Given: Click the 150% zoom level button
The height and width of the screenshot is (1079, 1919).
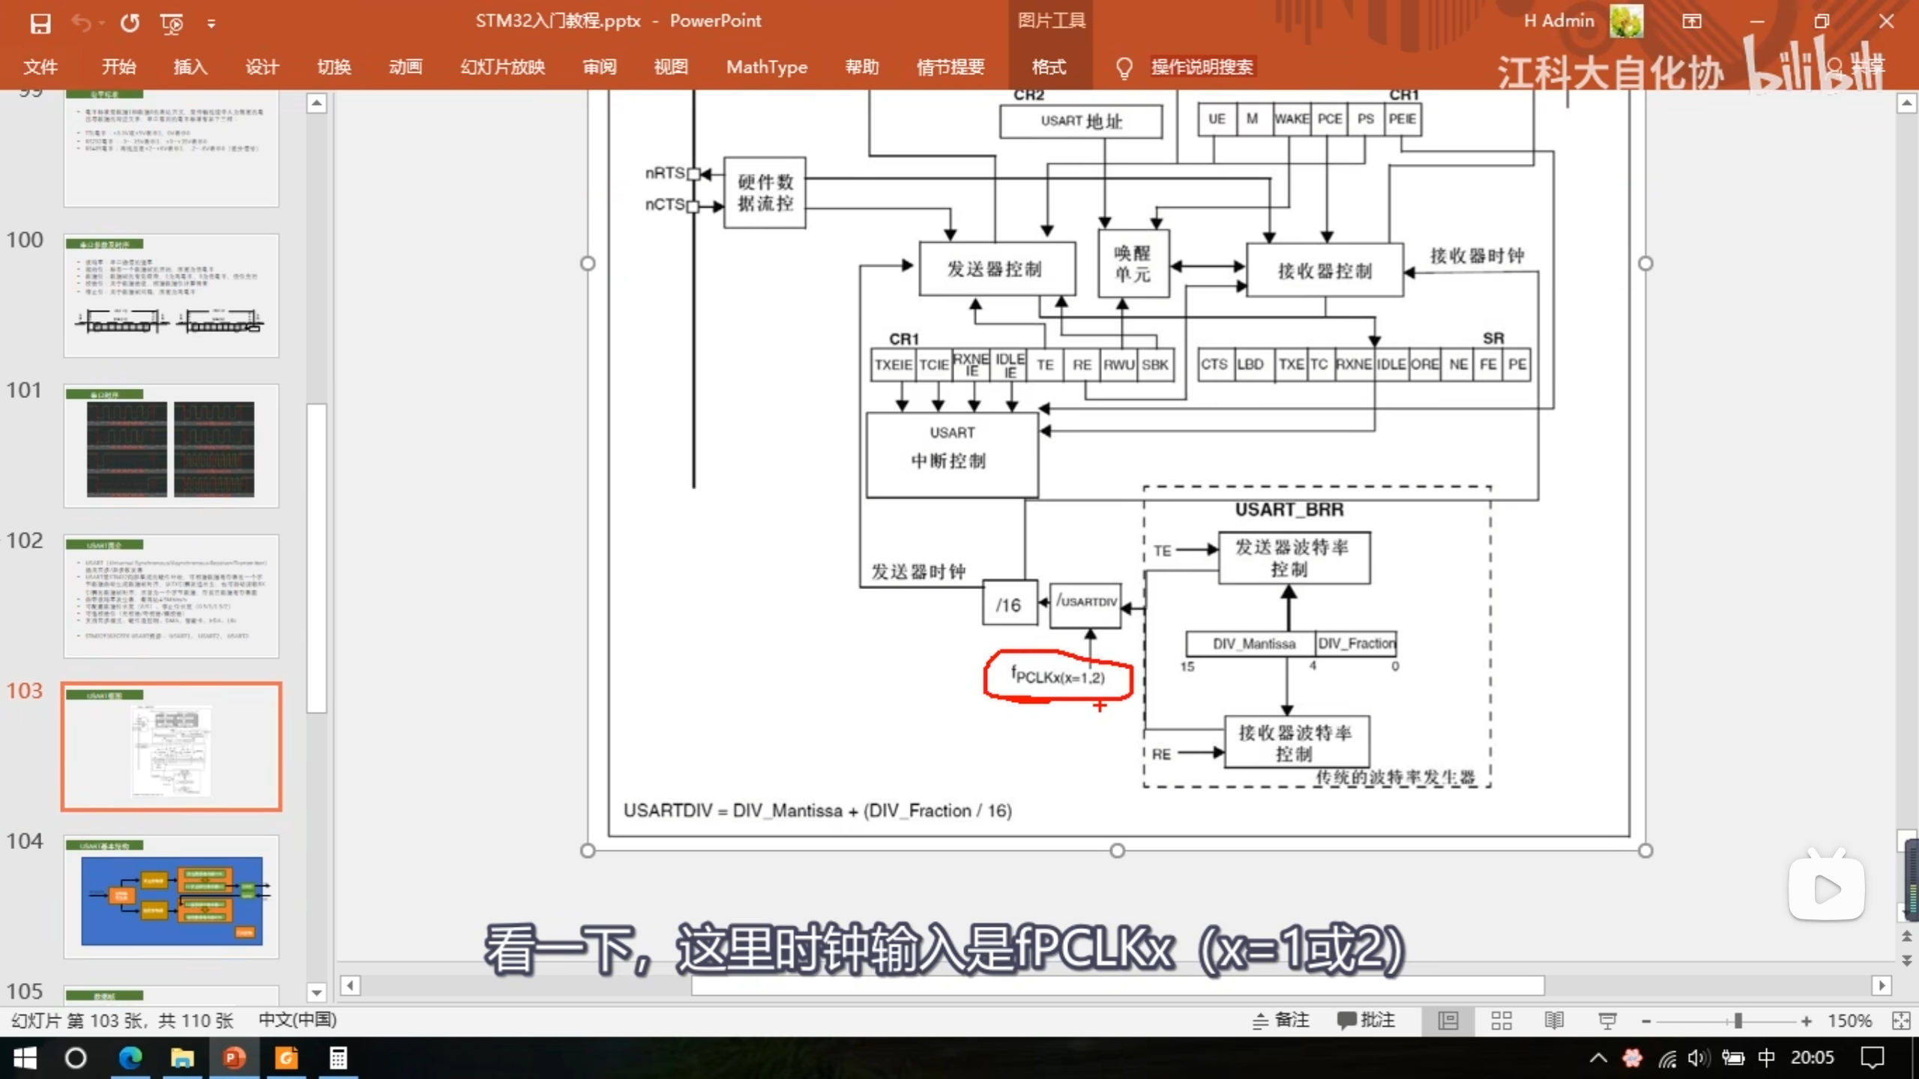Looking at the screenshot, I should click(x=1849, y=1021).
